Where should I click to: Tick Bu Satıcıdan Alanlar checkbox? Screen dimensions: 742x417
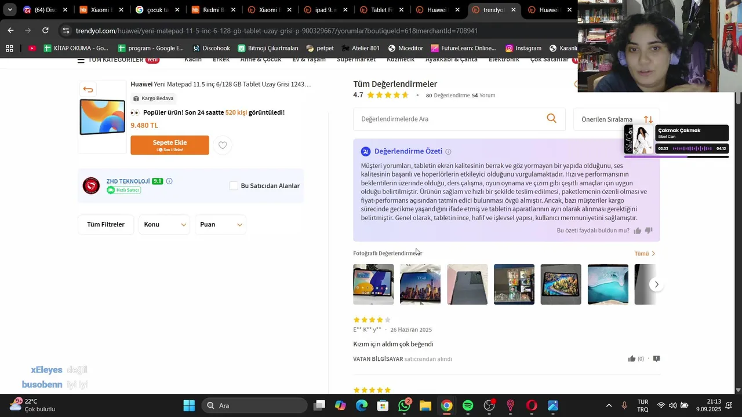coord(234,186)
